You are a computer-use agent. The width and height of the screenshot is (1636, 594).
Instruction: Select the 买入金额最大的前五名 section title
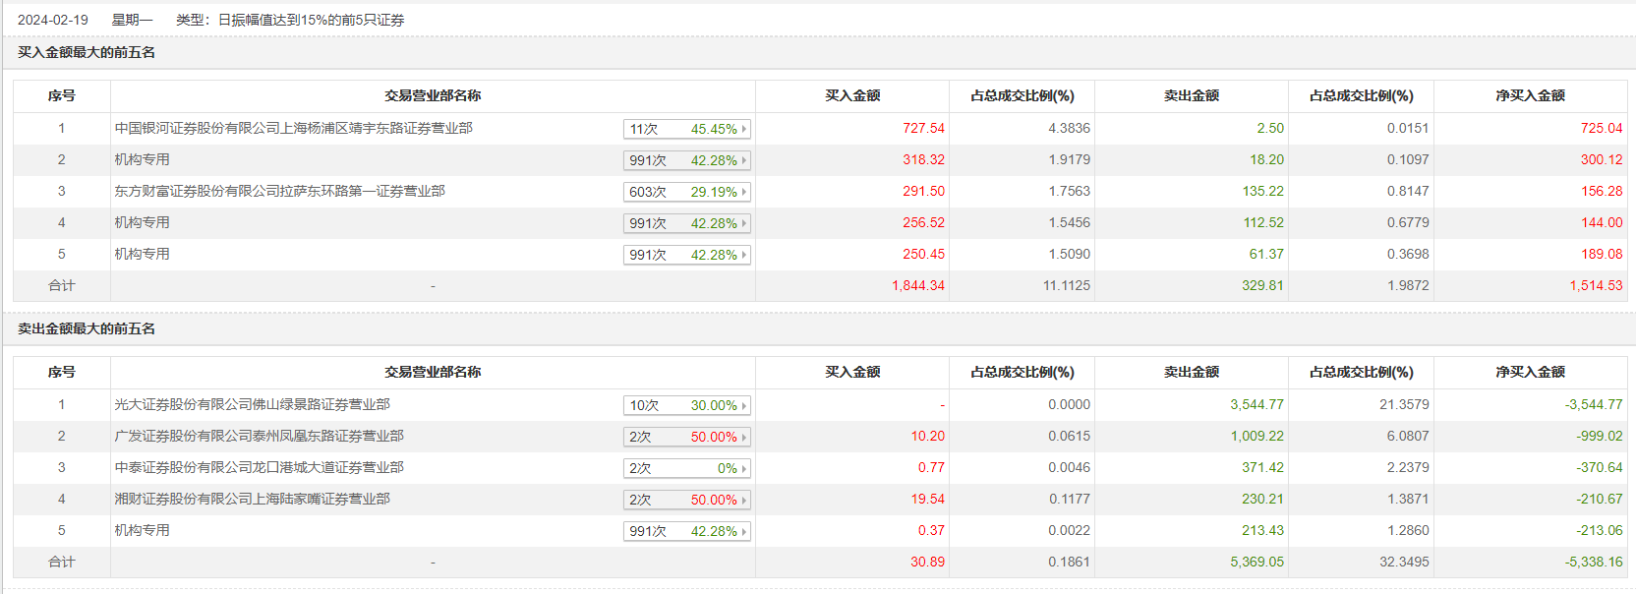click(x=87, y=53)
